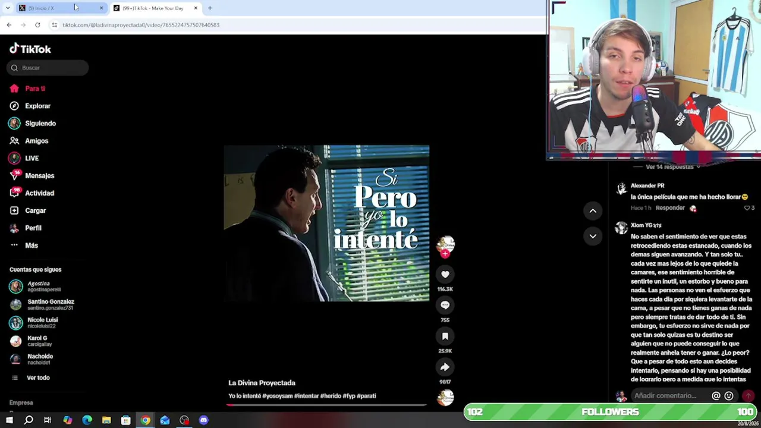Launch Microsoft Edge from taskbar
This screenshot has height=428, width=761.
(87, 420)
